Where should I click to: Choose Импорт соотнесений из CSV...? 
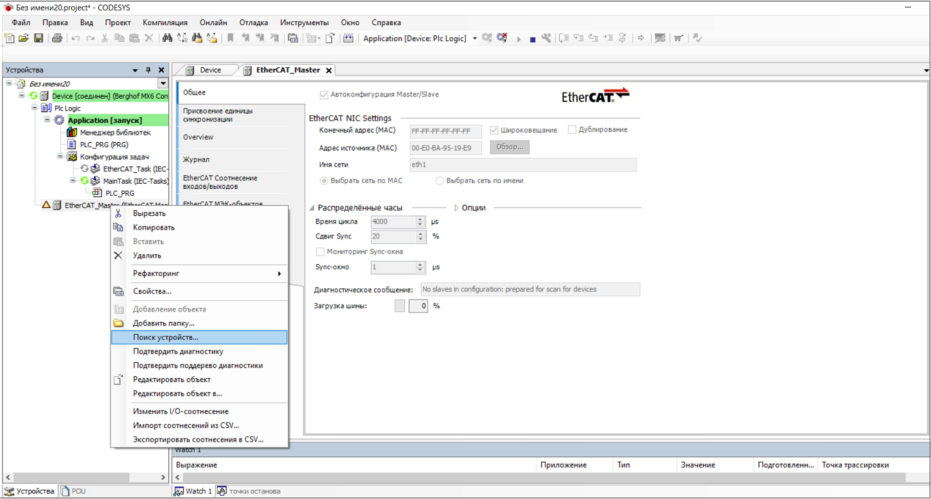tap(199, 425)
